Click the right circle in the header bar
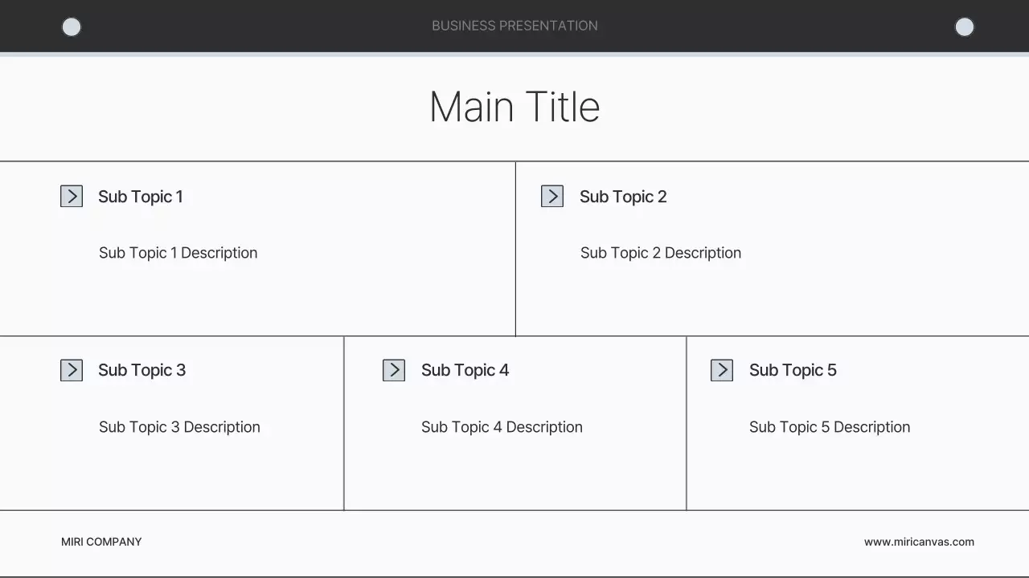1029x578 pixels. (x=964, y=27)
